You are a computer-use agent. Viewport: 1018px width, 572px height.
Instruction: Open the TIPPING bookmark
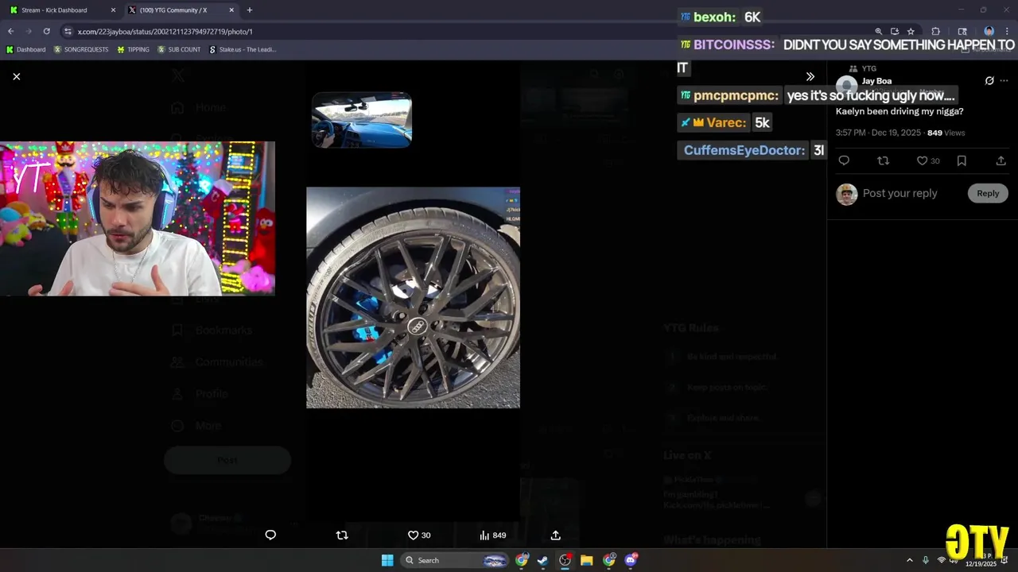tap(133, 49)
